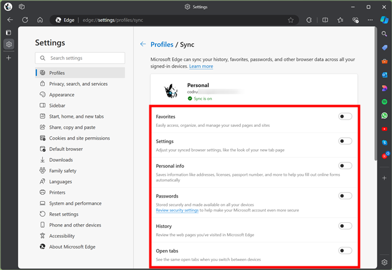This screenshot has width=392, height=270.
Task: Select Profiles in settings menu
Action: click(80, 73)
